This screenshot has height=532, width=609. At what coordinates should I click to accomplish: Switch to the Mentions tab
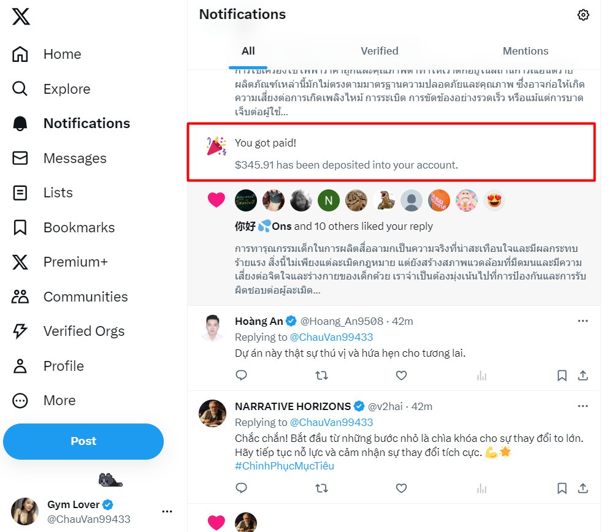525,51
